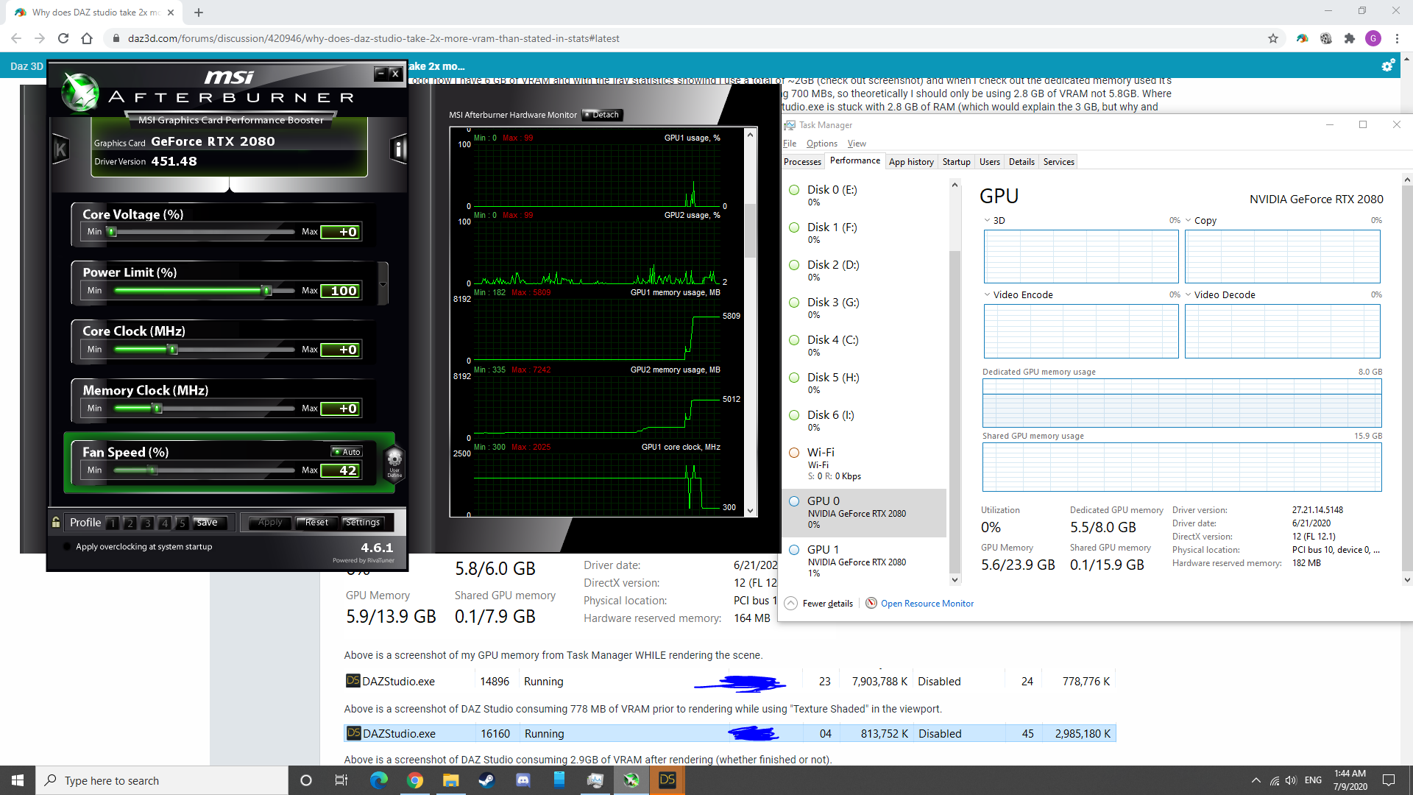Open Steam from the taskbar

(486, 780)
